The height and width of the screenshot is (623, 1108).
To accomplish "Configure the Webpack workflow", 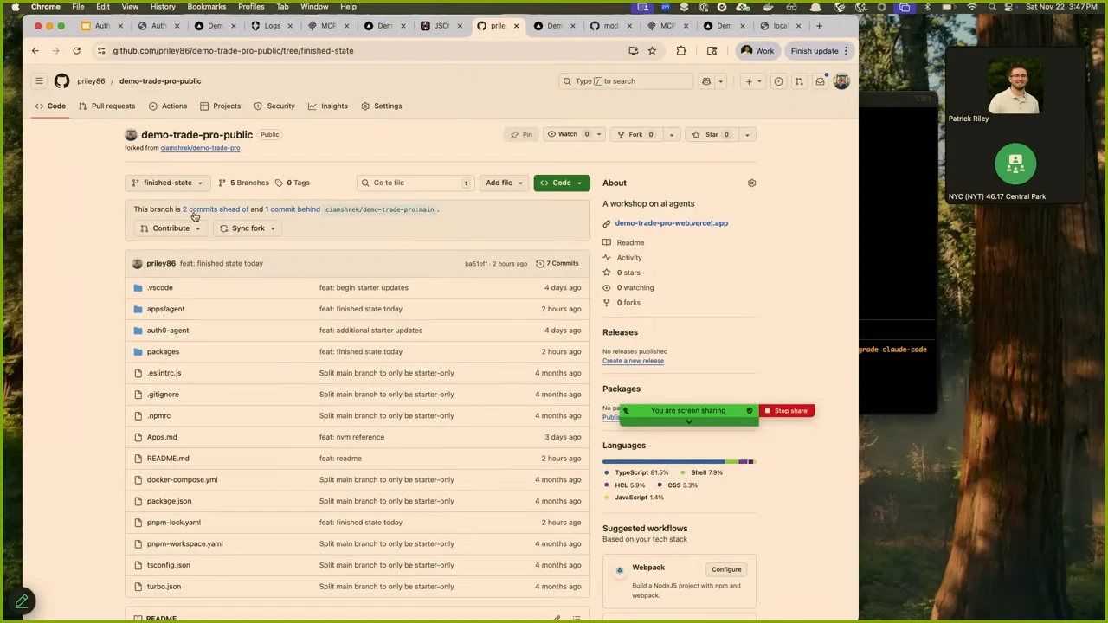I will 726,569.
